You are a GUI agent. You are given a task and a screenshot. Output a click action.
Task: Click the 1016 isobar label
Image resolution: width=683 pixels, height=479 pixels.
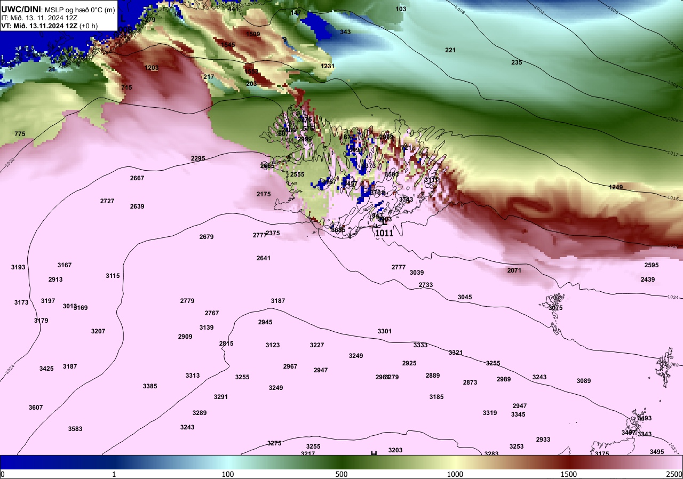point(673,198)
